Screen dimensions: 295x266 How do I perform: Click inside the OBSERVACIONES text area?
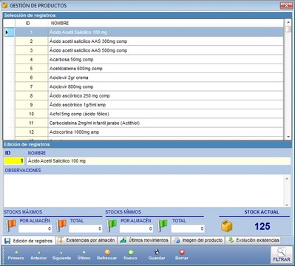tap(143, 191)
